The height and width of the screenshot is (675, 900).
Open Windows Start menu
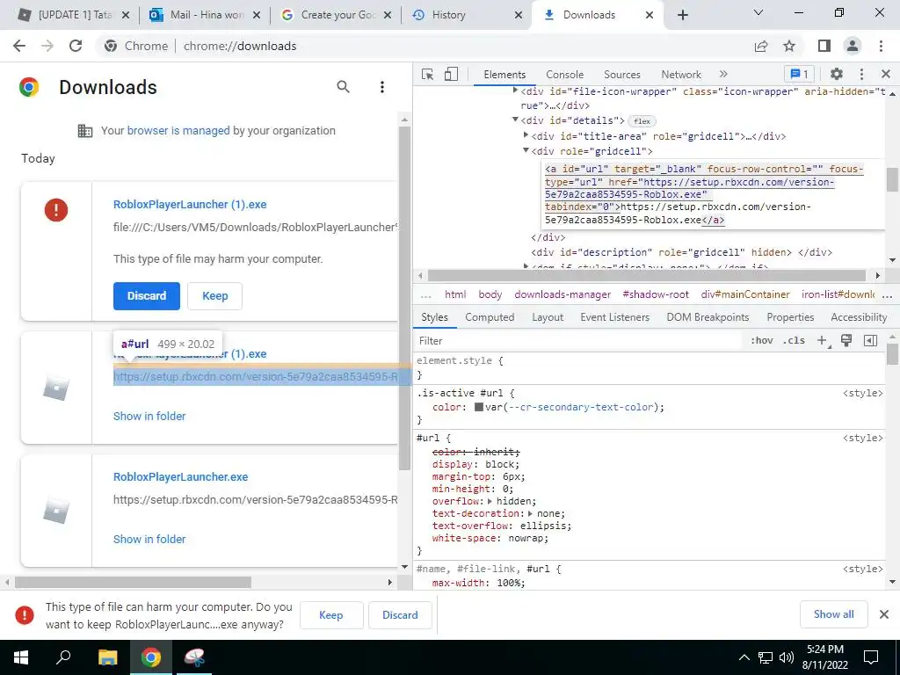(x=21, y=657)
